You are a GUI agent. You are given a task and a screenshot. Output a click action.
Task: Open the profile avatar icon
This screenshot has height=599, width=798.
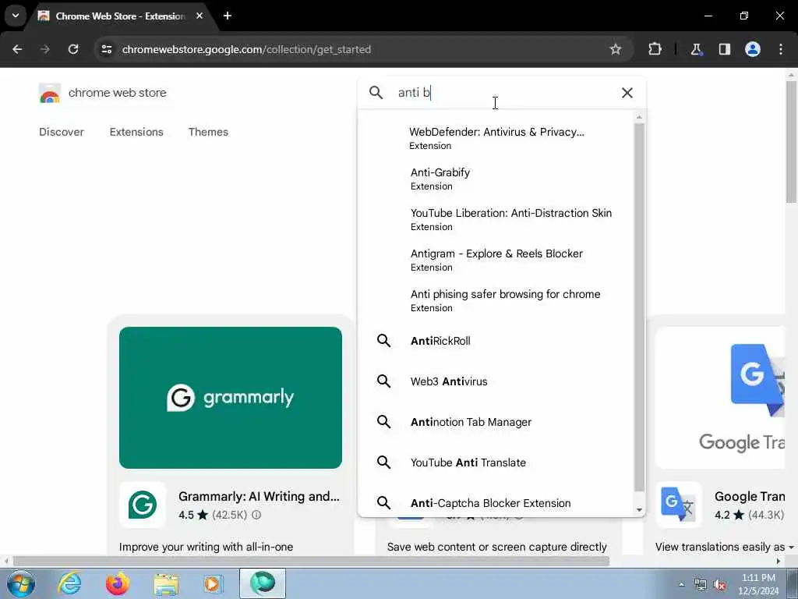click(753, 49)
